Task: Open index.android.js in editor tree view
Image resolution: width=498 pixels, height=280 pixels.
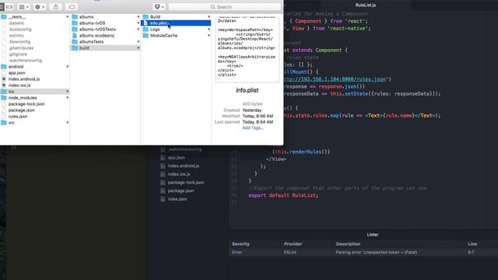Action: (184, 166)
